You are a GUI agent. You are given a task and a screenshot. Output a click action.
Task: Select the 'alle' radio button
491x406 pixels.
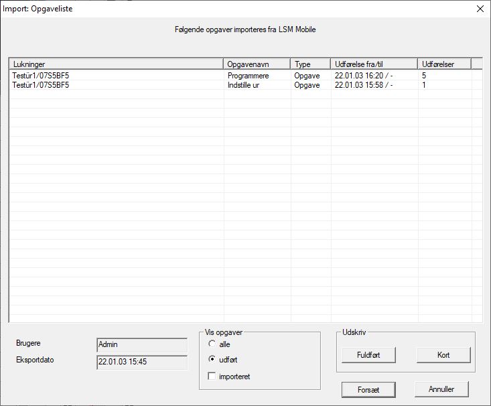[x=212, y=344]
